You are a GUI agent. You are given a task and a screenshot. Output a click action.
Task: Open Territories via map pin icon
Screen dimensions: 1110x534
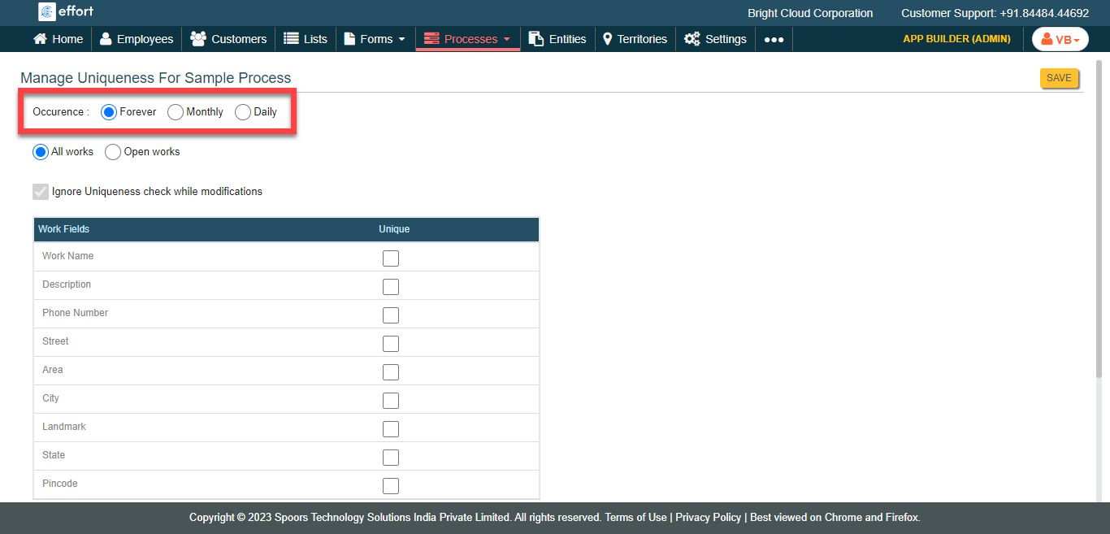(x=607, y=39)
